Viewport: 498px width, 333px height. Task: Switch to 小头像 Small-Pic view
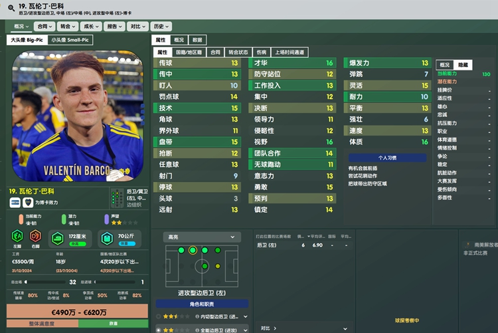70,40
